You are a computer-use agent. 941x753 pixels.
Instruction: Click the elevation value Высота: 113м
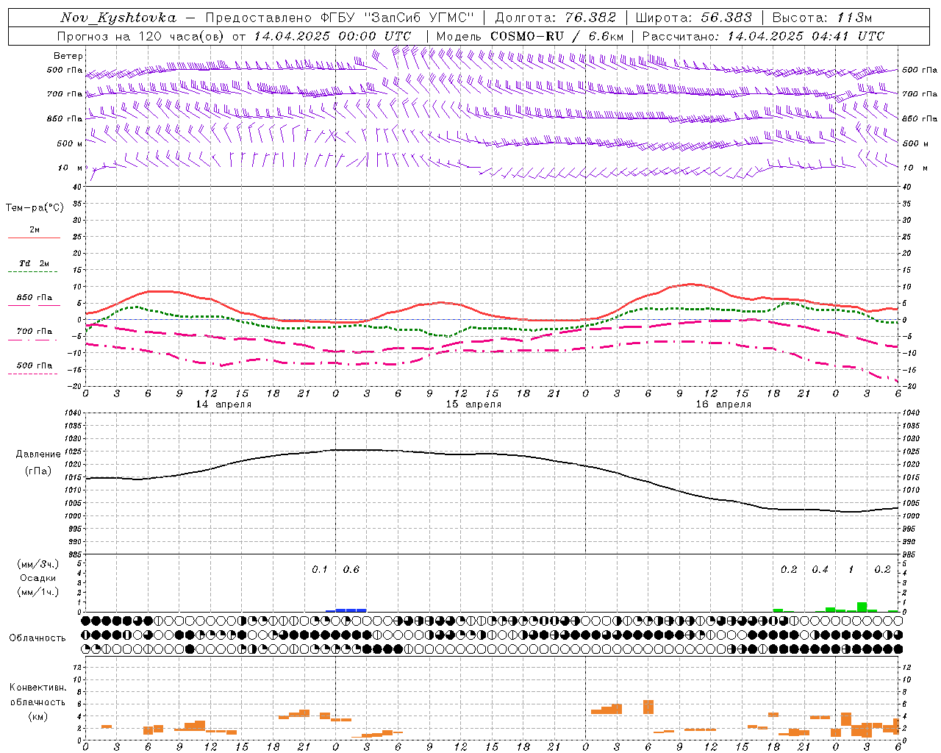(x=822, y=18)
